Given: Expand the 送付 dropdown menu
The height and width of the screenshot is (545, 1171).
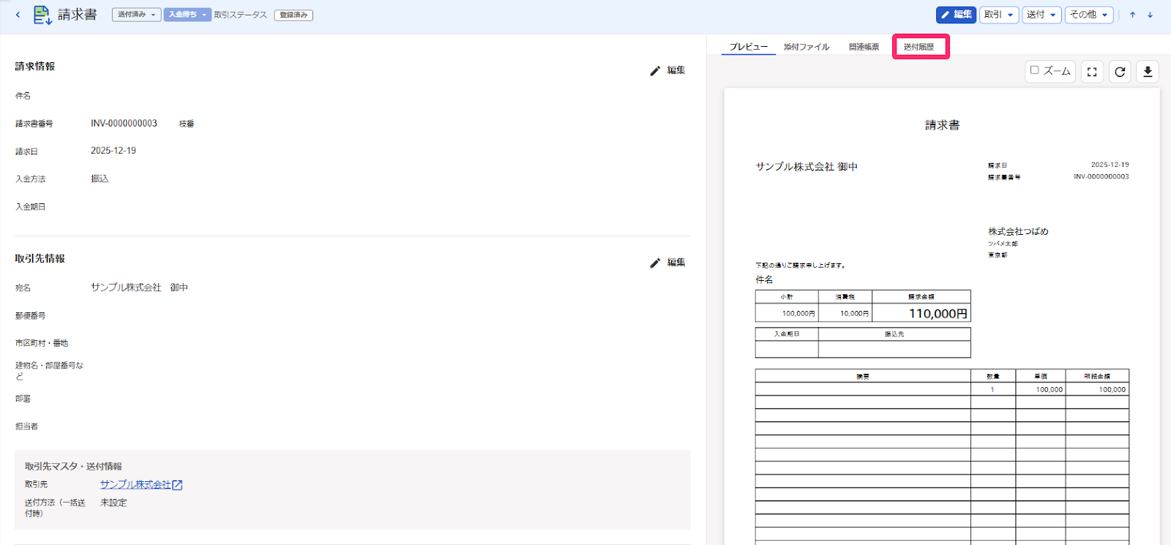Looking at the screenshot, I should [1041, 15].
